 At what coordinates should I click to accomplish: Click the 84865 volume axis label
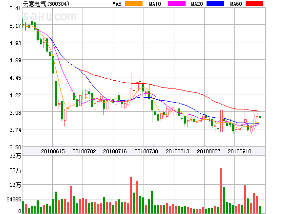(x=14, y=199)
